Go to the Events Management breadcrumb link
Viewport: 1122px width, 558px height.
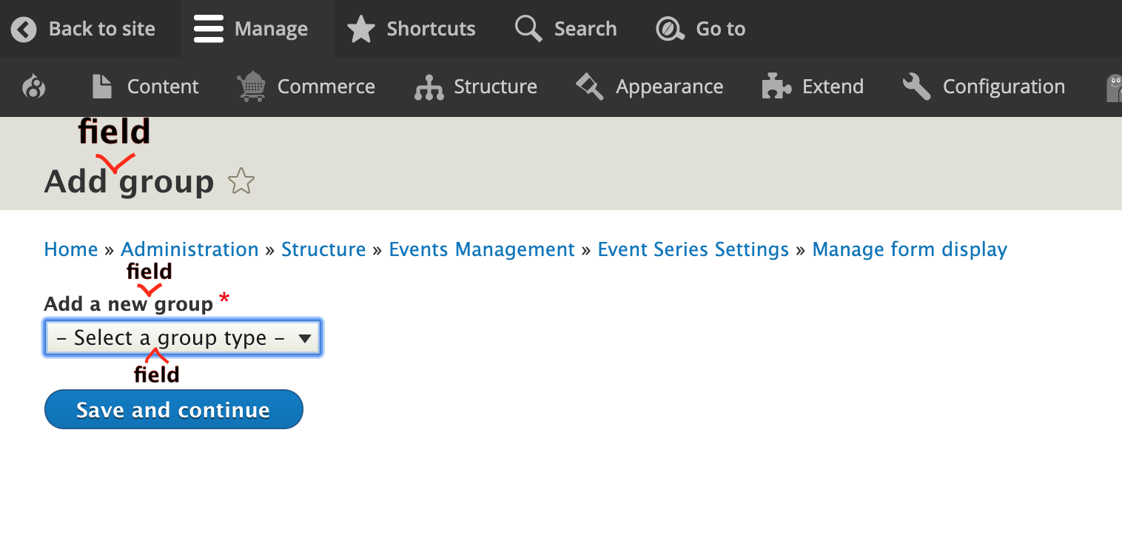(x=482, y=249)
